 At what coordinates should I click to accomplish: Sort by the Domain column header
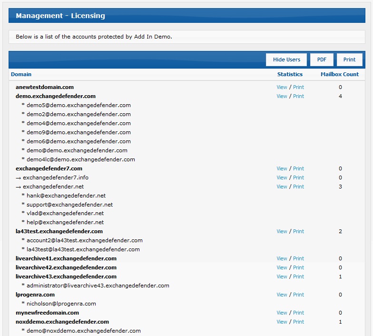pos(21,74)
